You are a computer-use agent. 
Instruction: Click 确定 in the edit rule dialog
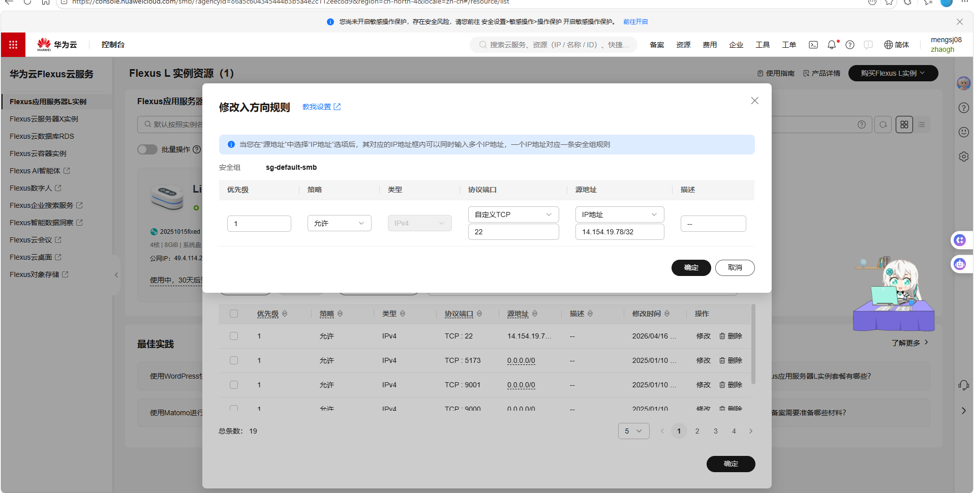pyautogui.click(x=691, y=268)
